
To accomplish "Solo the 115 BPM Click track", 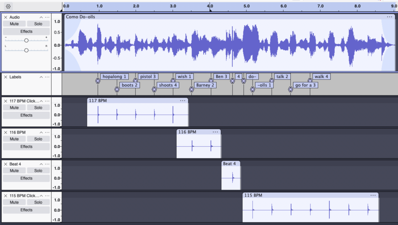I will pos(38,202).
